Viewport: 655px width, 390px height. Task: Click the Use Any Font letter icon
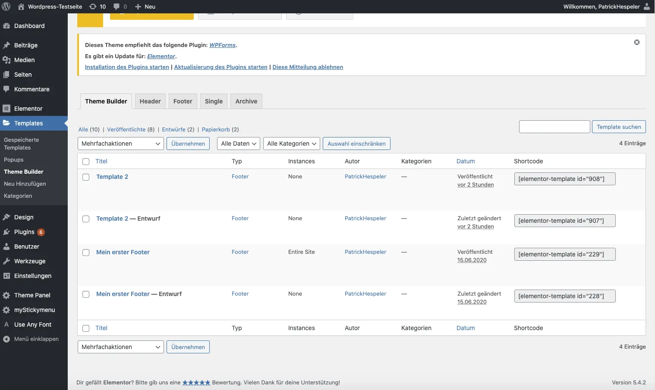6,324
